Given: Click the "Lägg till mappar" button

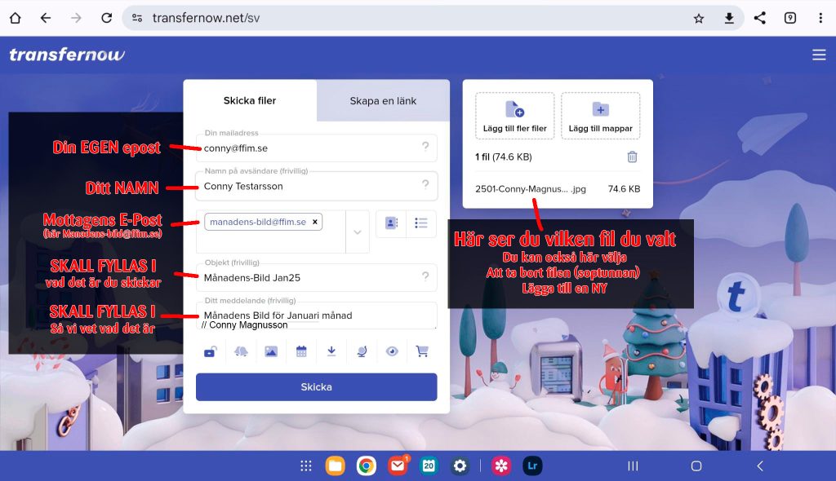Looking at the screenshot, I should [600, 117].
